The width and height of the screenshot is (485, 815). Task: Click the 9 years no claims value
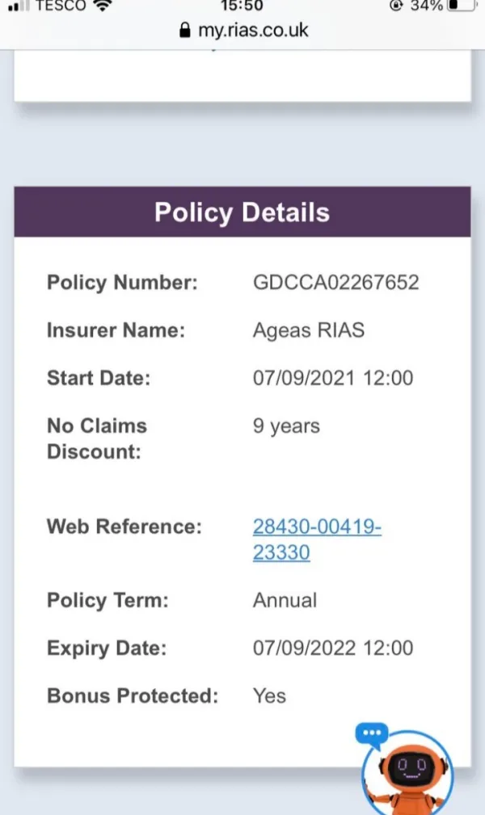[286, 426]
